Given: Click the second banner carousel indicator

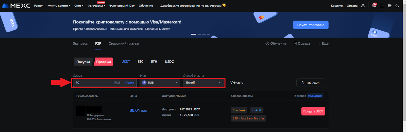Looking at the screenshot, I should [199, 34].
